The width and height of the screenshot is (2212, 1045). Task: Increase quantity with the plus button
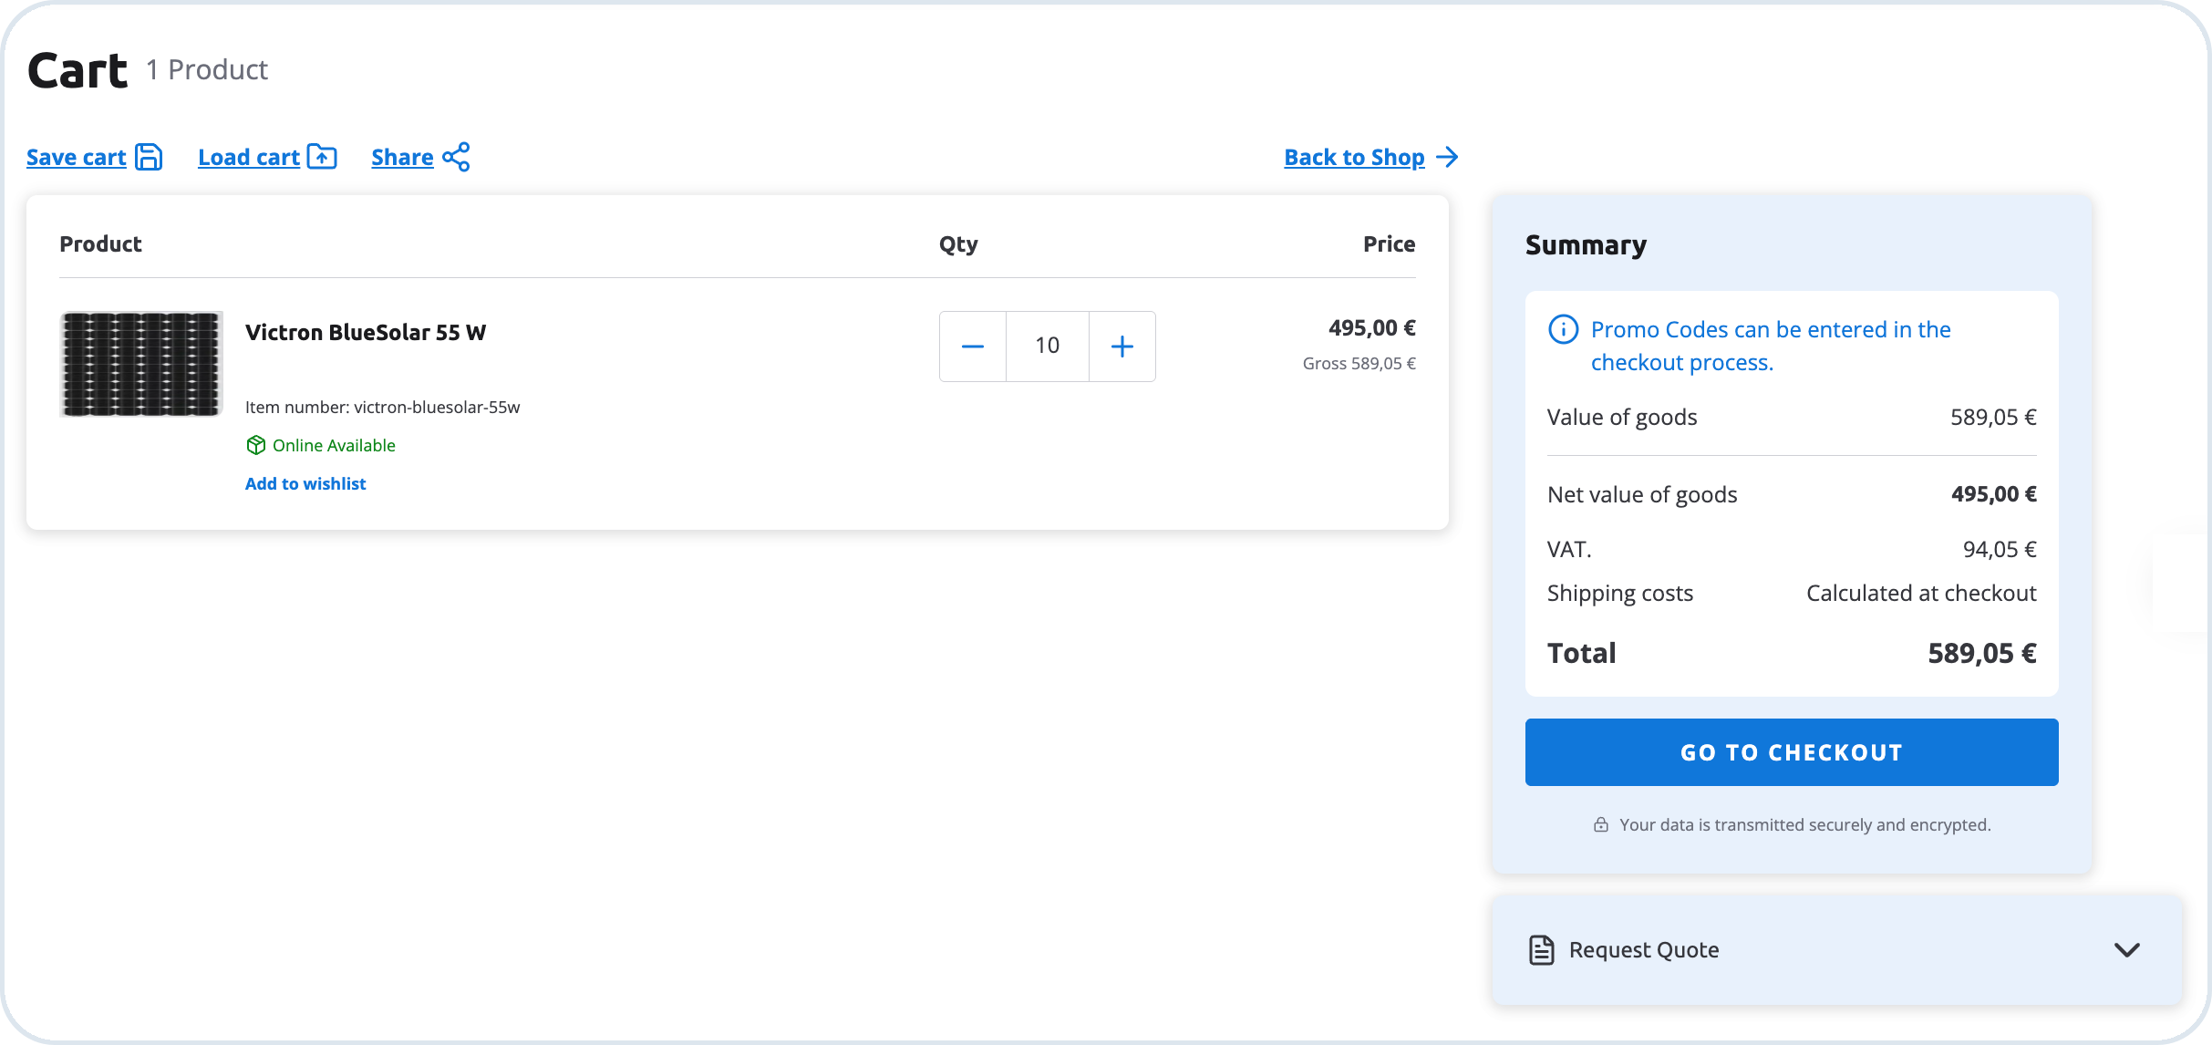[x=1122, y=347]
